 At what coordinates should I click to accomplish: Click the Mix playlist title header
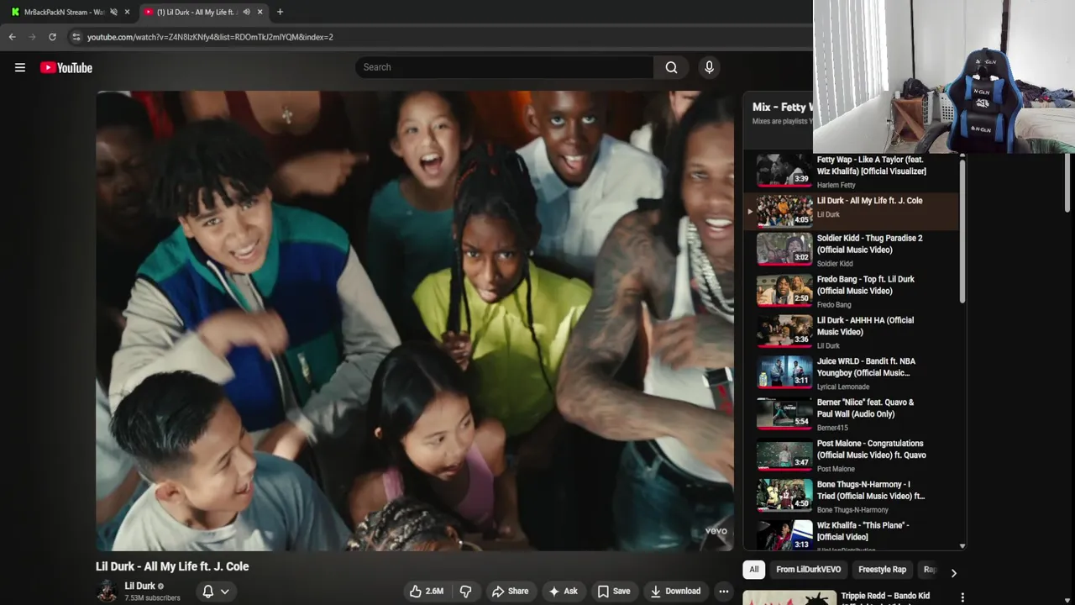782,107
